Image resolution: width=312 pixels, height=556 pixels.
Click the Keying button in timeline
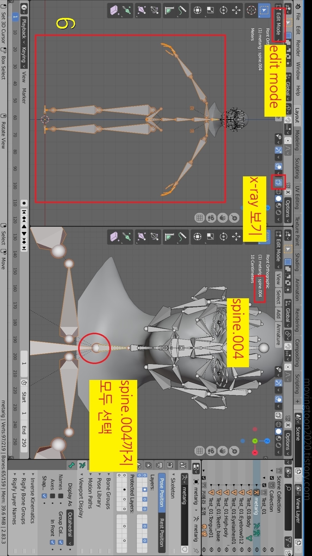24,56
